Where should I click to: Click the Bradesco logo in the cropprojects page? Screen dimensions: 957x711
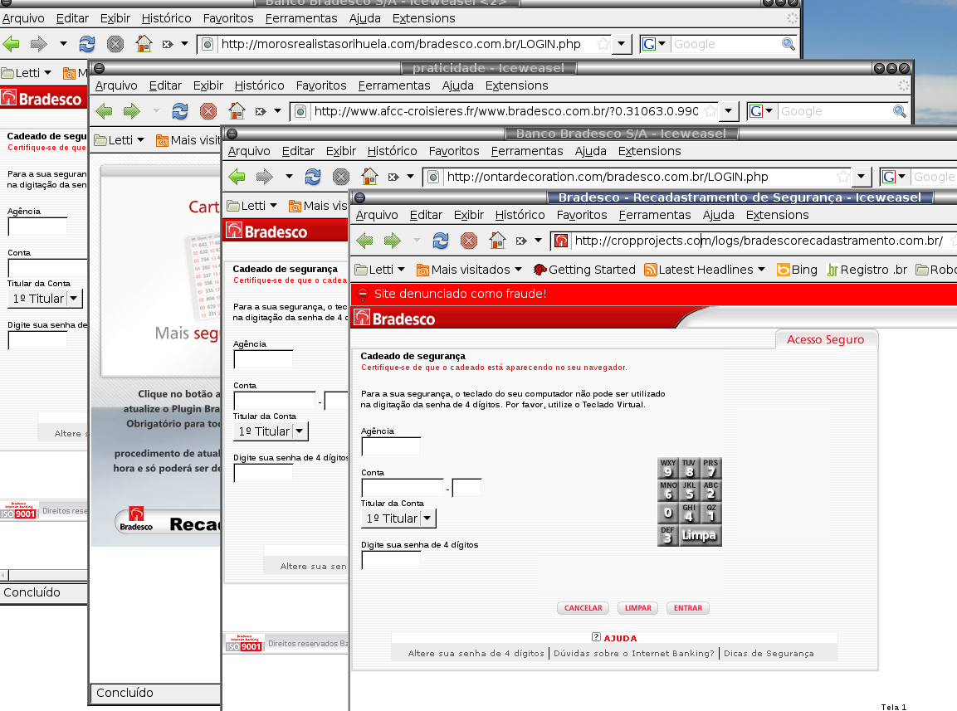click(395, 319)
